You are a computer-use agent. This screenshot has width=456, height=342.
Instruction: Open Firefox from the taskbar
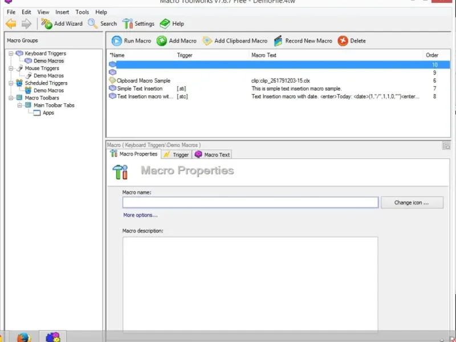[x=24, y=337]
